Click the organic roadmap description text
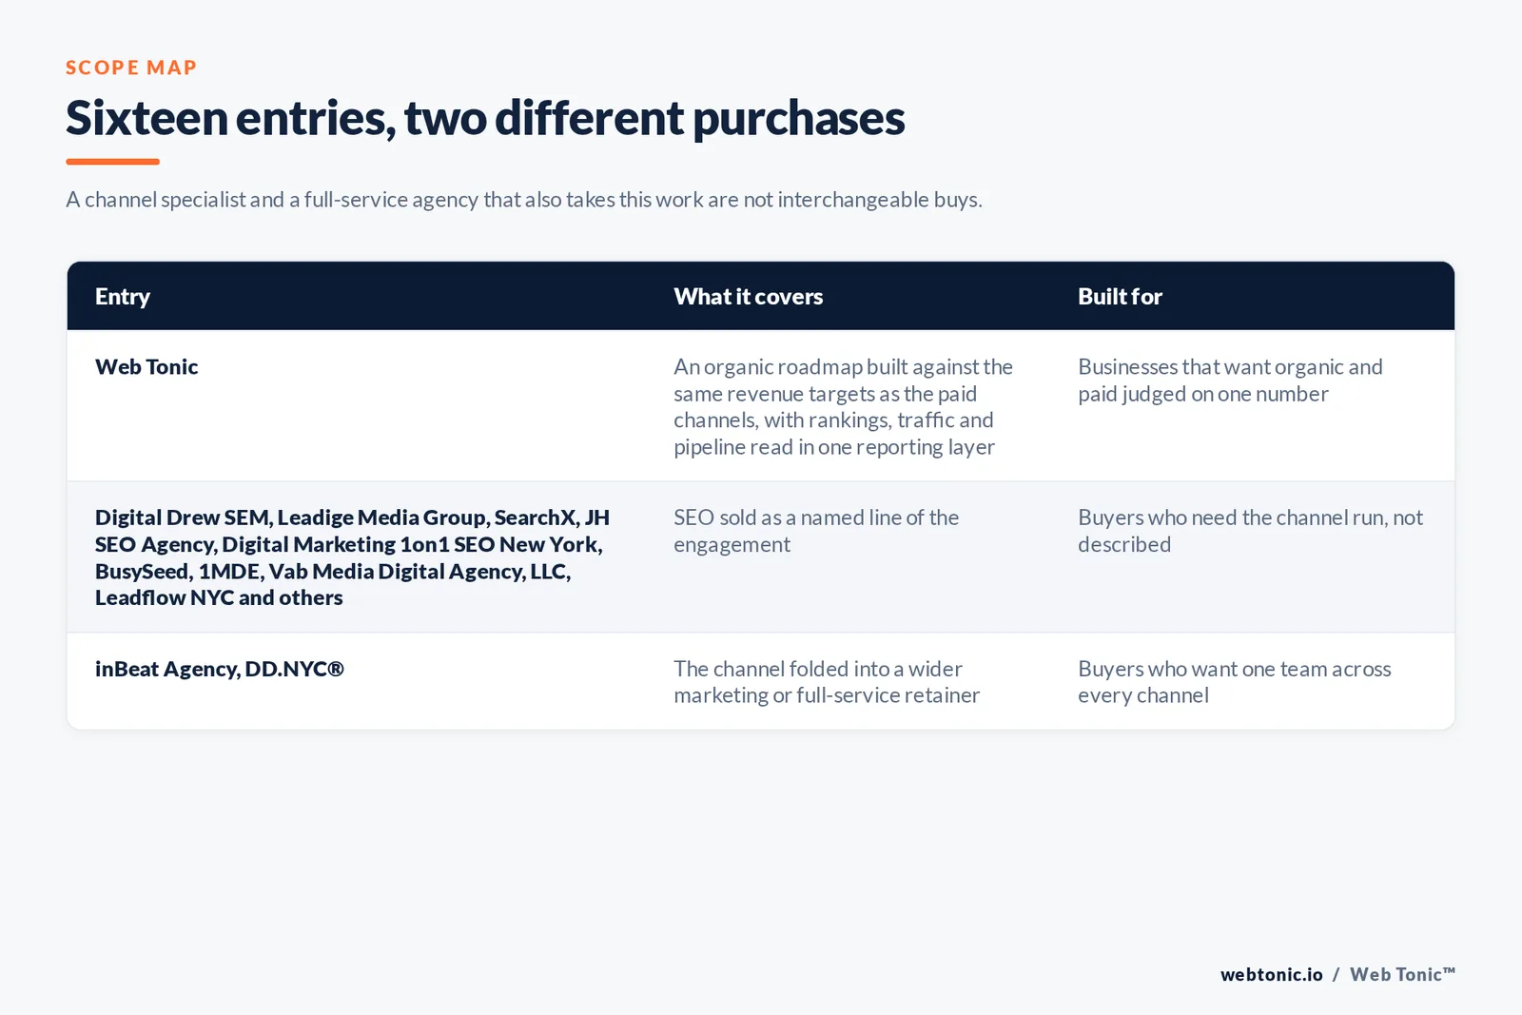1522x1015 pixels. coord(844,407)
